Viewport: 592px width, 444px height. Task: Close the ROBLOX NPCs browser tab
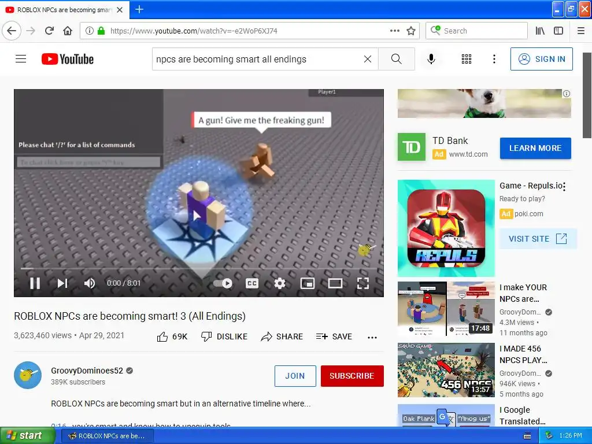tap(120, 10)
